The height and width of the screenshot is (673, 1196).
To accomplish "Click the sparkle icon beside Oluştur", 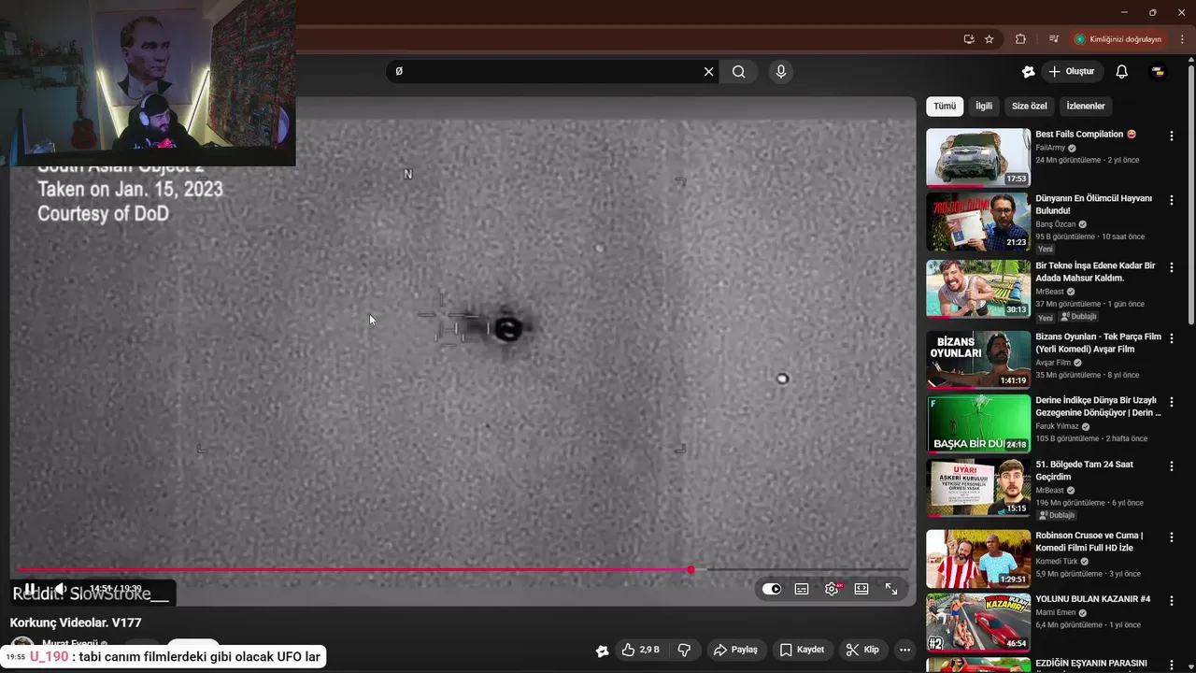I will click(x=1029, y=72).
